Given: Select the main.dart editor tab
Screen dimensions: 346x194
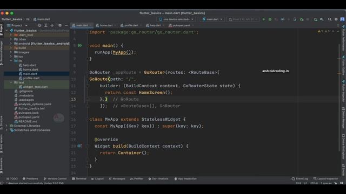Looking at the screenshot, I should (82, 25).
